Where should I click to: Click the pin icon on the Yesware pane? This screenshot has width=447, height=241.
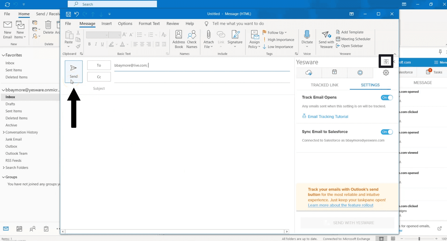[386, 61]
